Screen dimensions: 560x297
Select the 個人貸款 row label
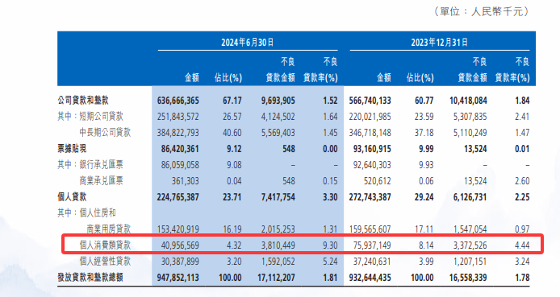(x=72, y=196)
